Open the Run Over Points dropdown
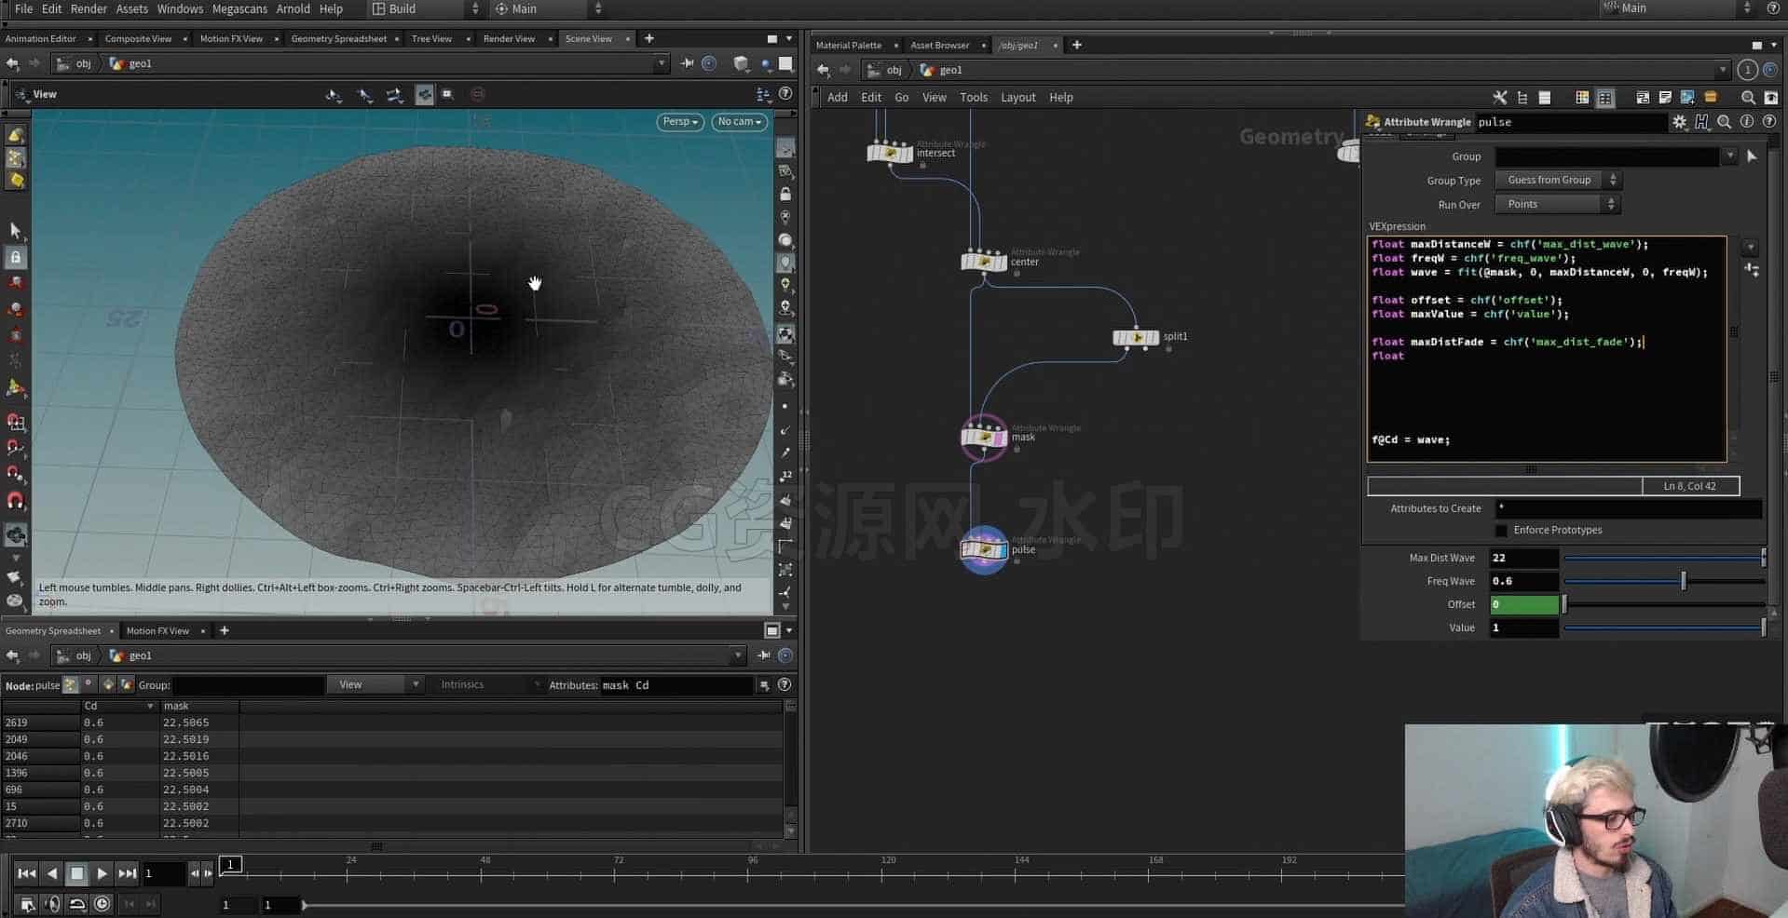The width and height of the screenshot is (1788, 918). point(1558,204)
